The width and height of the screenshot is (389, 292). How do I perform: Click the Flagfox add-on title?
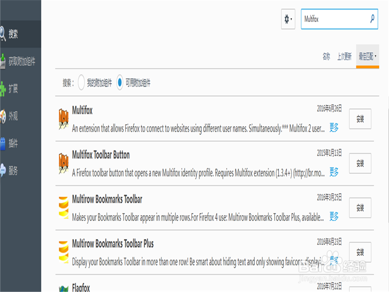81,288
